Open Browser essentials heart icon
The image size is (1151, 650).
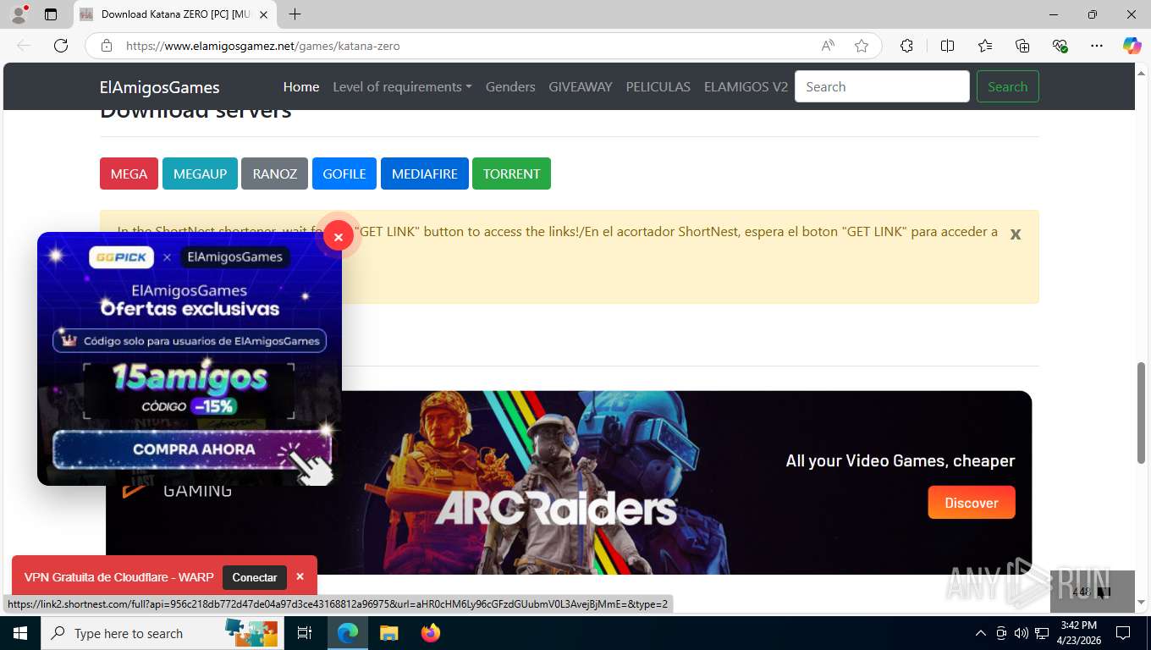(x=1060, y=46)
